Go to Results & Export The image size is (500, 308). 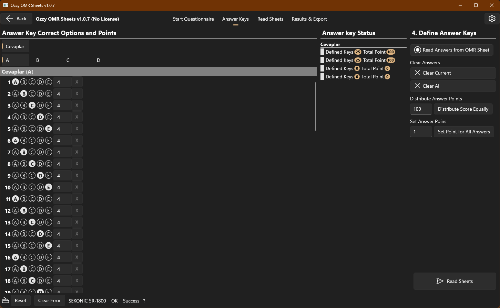309,19
